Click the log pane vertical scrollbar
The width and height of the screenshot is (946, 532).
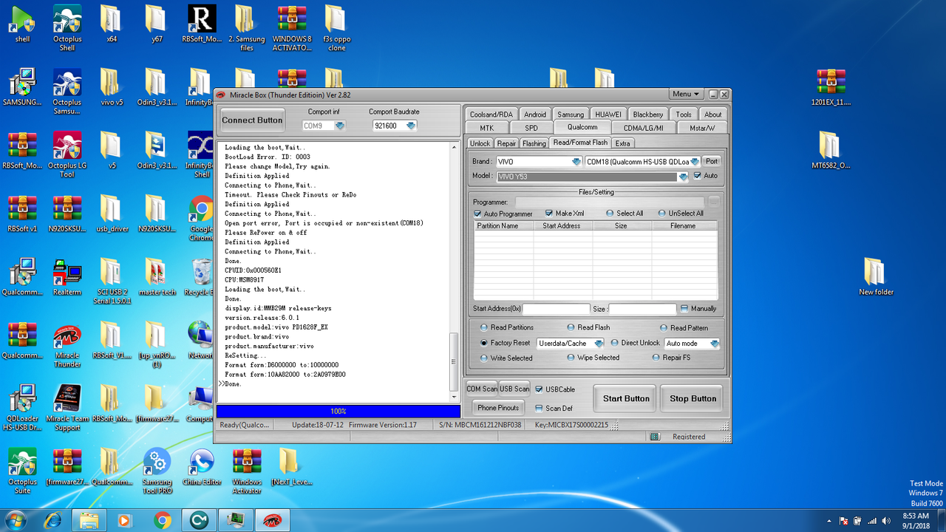coord(454,271)
